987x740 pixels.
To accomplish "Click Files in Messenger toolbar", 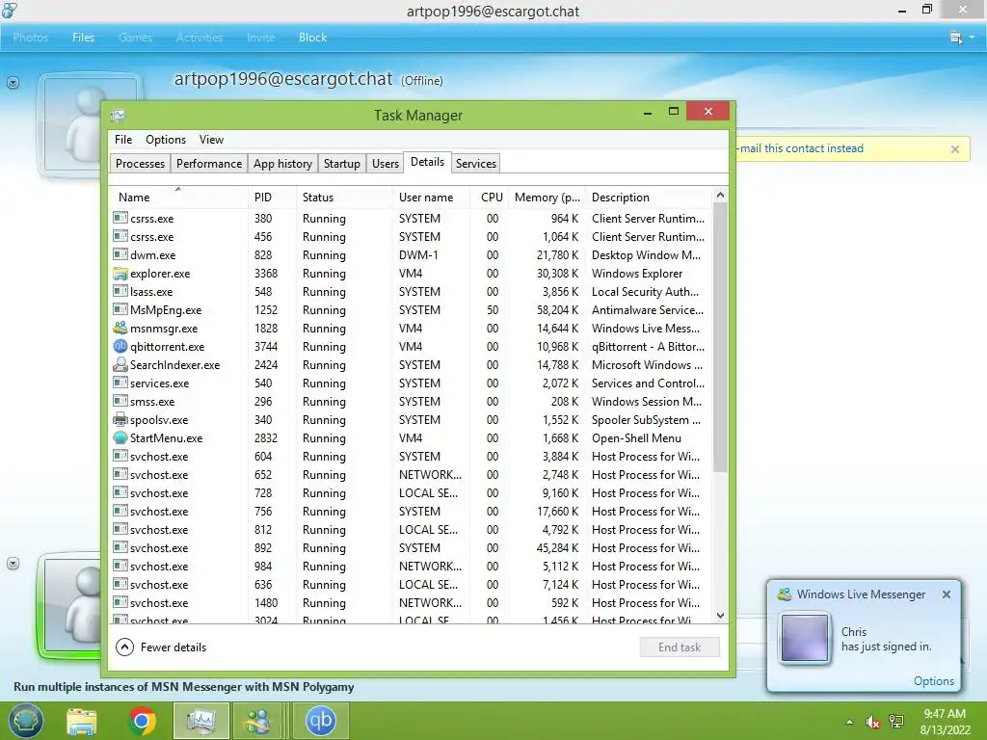I will point(83,38).
